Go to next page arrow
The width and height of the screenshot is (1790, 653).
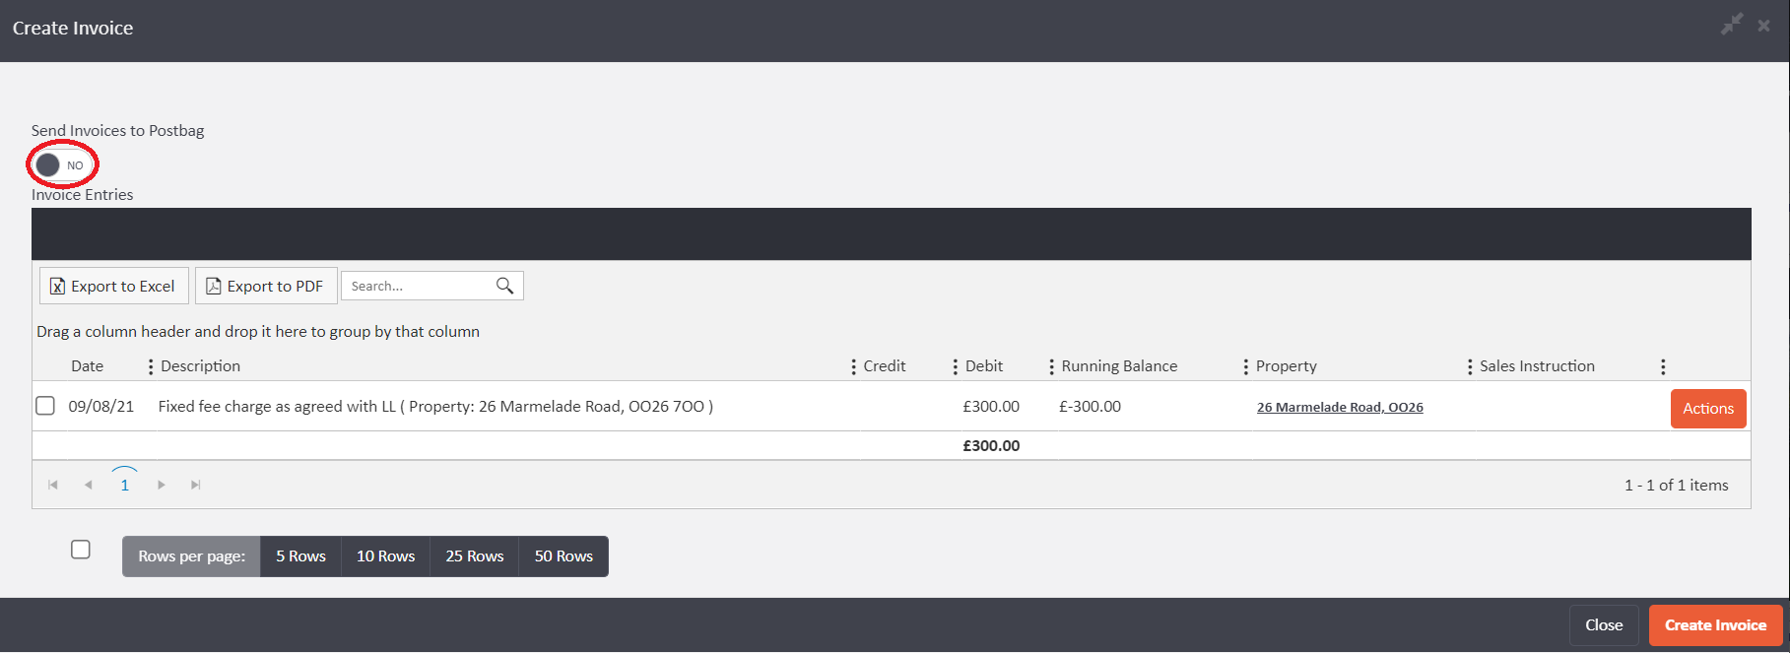click(162, 485)
